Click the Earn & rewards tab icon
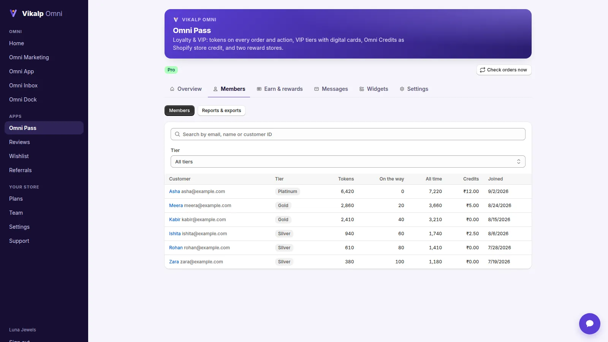This screenshot has width=608, height=342. [x=259, y=89]
